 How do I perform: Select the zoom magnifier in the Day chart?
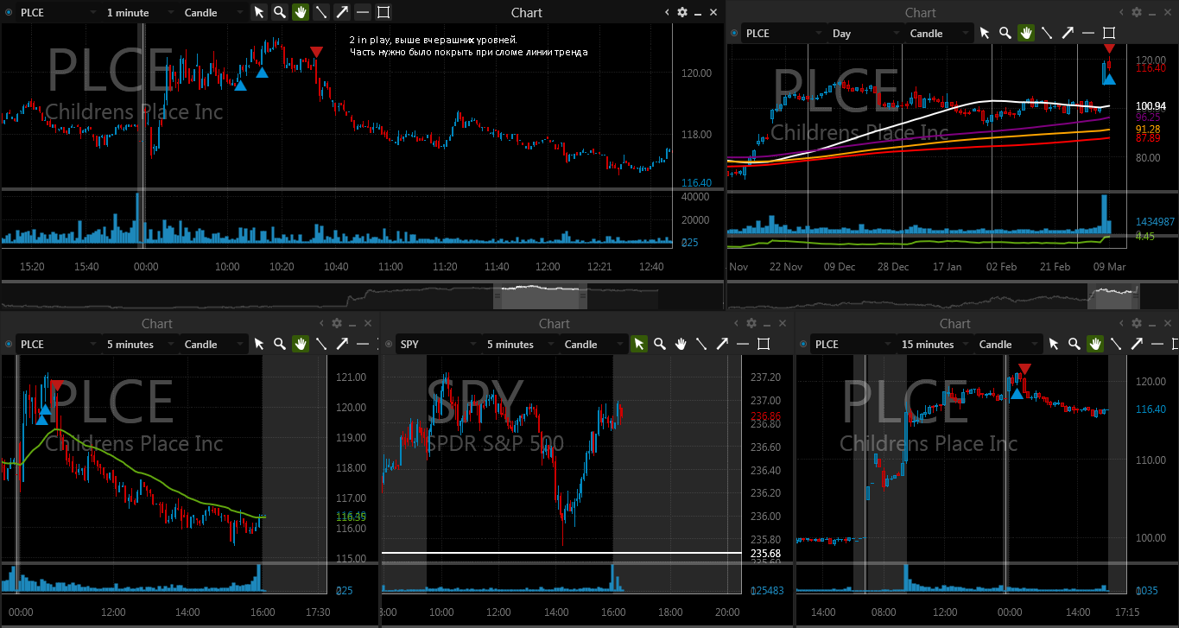1005,33
